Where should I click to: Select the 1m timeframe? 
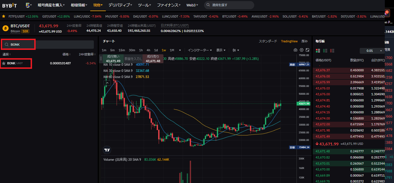[104, 50]
